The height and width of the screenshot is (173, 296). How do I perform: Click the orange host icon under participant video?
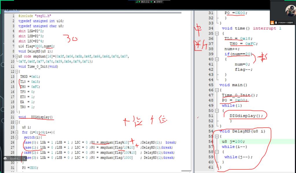(x=272, y=22)
